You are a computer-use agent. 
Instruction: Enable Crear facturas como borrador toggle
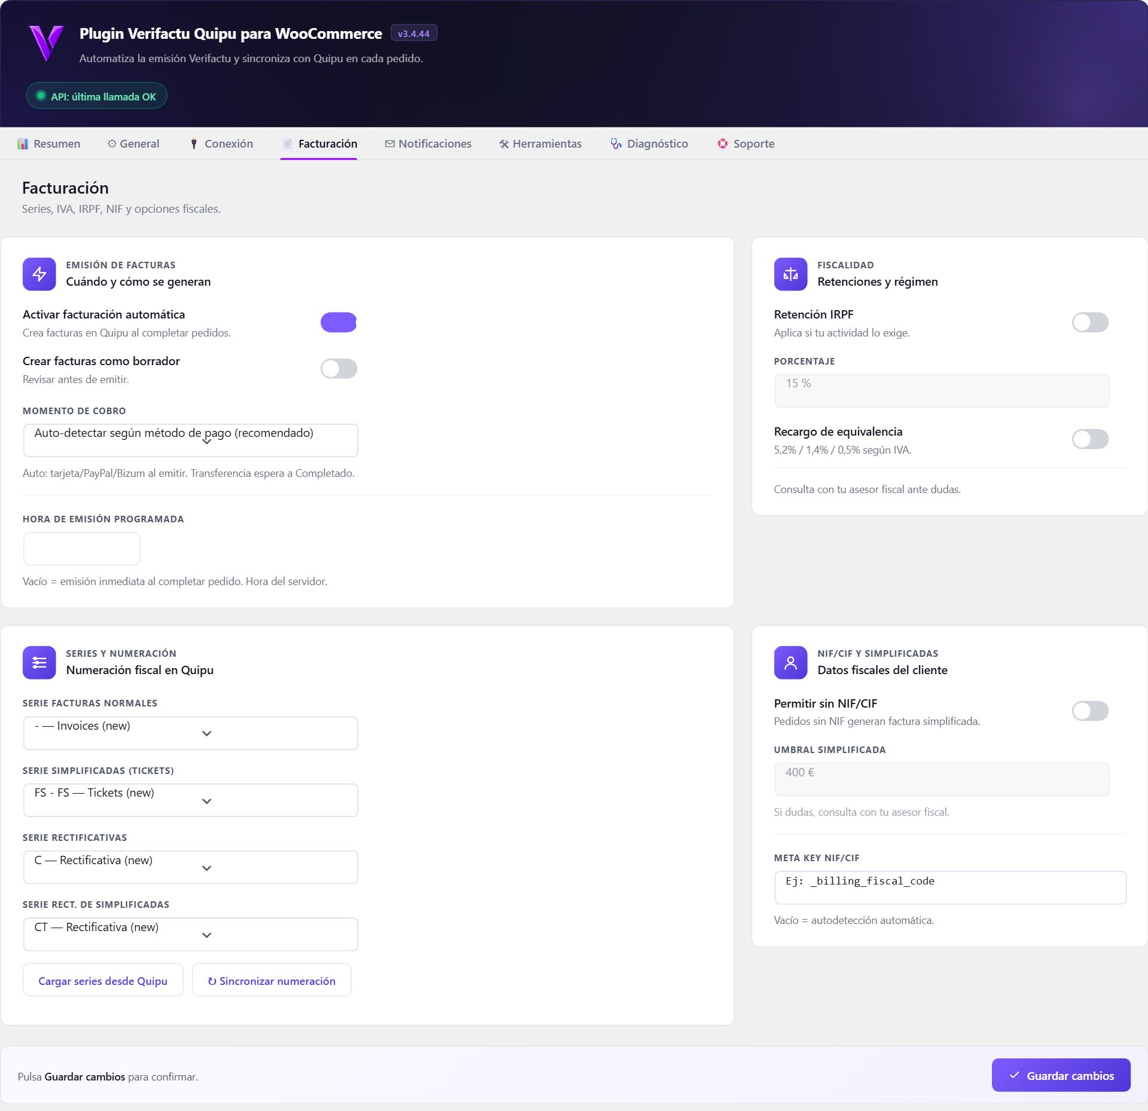click(338, 369)
